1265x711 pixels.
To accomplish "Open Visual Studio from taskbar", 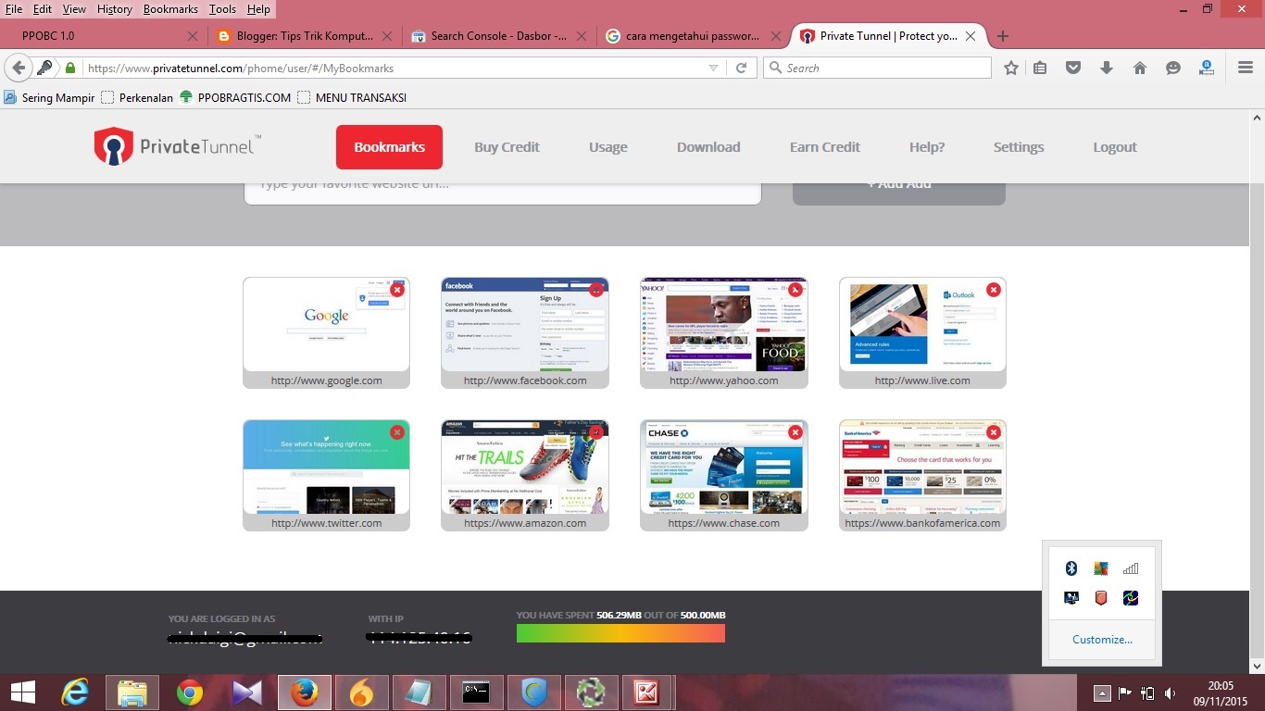I will (247, 692).
